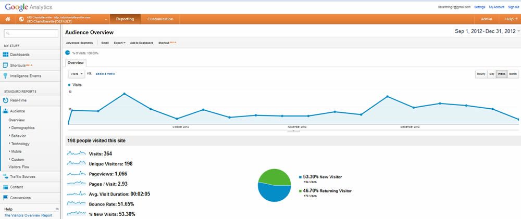The image size is (521, 219).
Task: Select the Content section icon
Action: coord(6,187)
